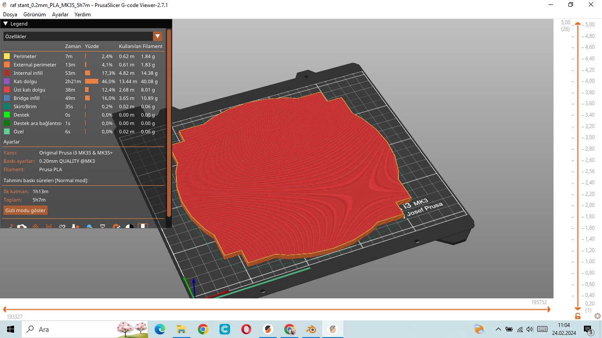Open the Ayarlar menu
Image resolution: width=602 pixels, height=338 pixels.
[x=60, y=15]
